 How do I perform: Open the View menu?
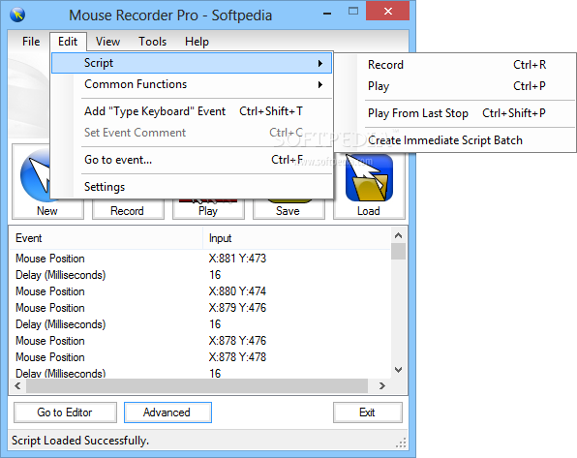pos(107,42)
